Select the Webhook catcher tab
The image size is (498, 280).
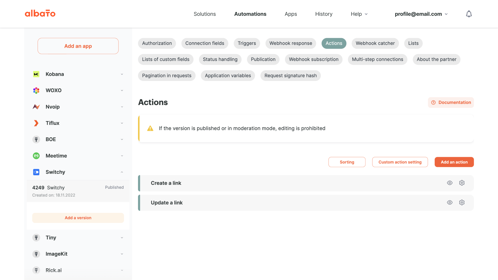(375, 43)
